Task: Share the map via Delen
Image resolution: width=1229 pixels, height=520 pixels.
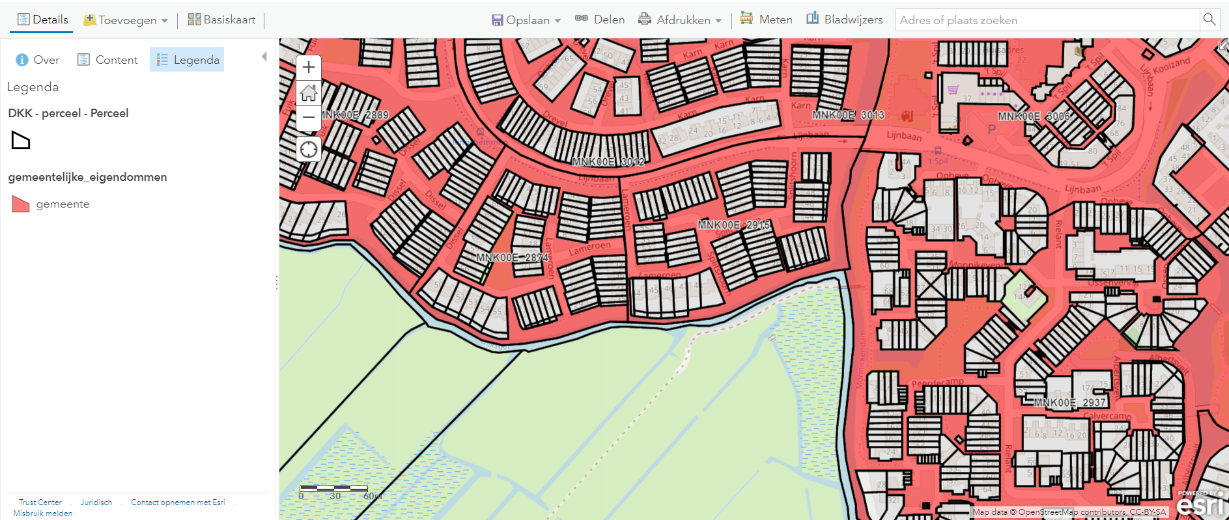Action: click(x=600, y=20)
